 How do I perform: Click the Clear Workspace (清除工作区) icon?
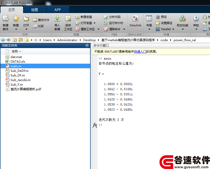78,29
